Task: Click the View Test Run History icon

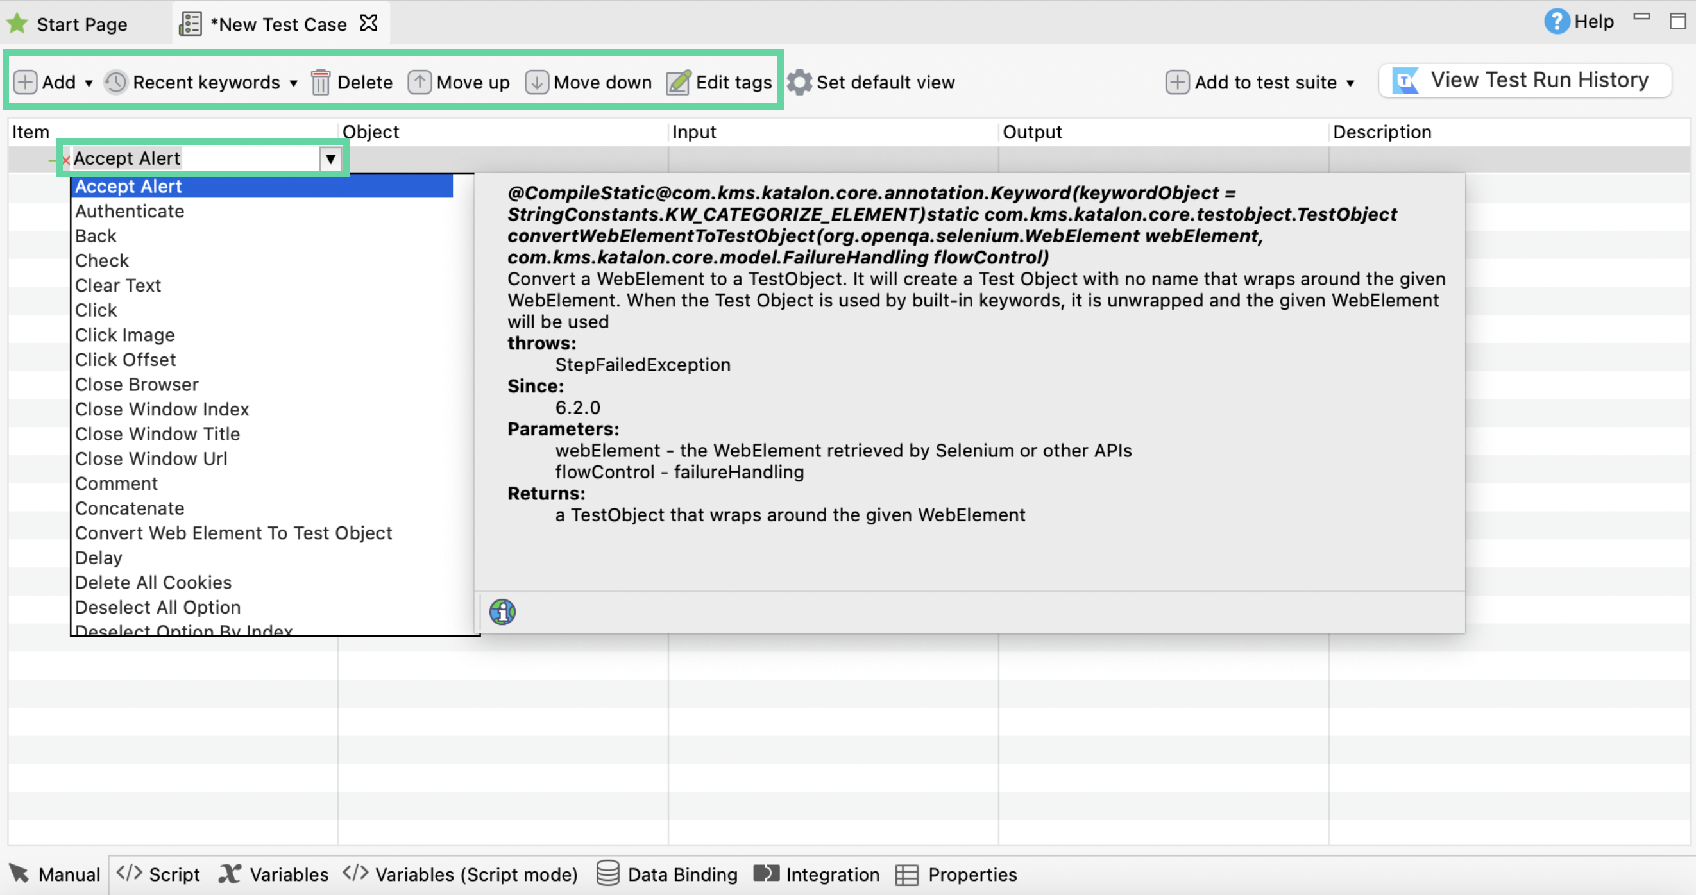Action: 1405,79
